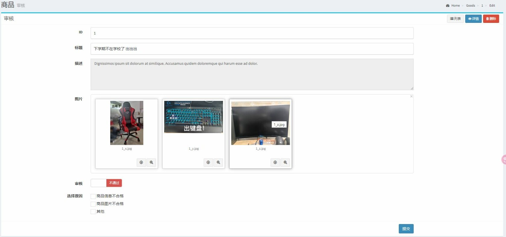Toggle the 审核 不通过 switch

tap(106, 183)
